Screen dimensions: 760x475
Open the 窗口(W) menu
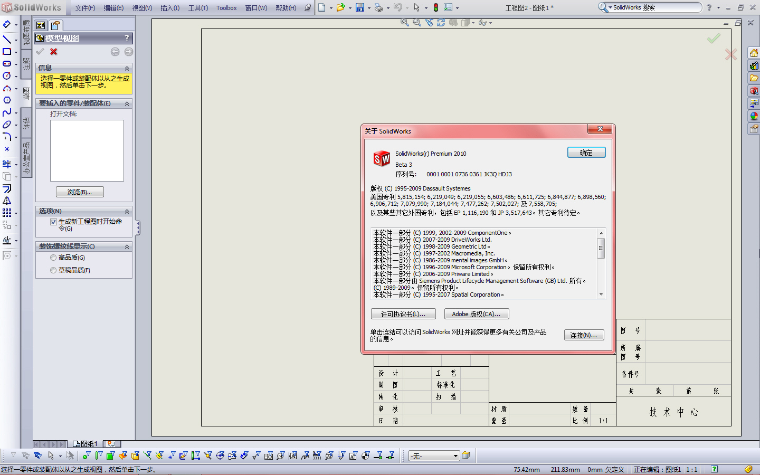click(256, 8)
